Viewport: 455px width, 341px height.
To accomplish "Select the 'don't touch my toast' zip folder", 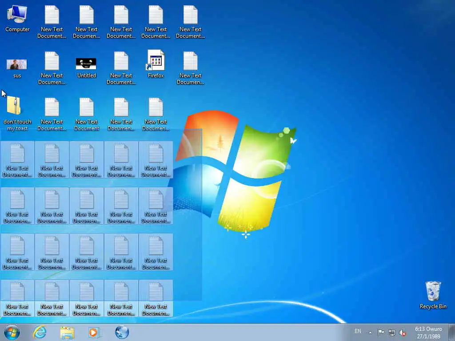I will (17, 114).
